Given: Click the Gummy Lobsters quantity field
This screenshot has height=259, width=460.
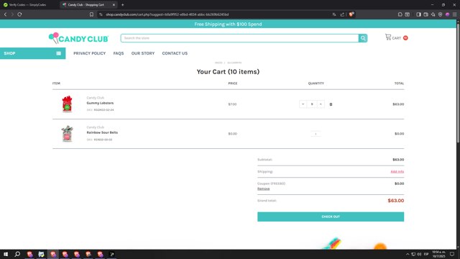Looking at the screenshot, I should point(312,104).
